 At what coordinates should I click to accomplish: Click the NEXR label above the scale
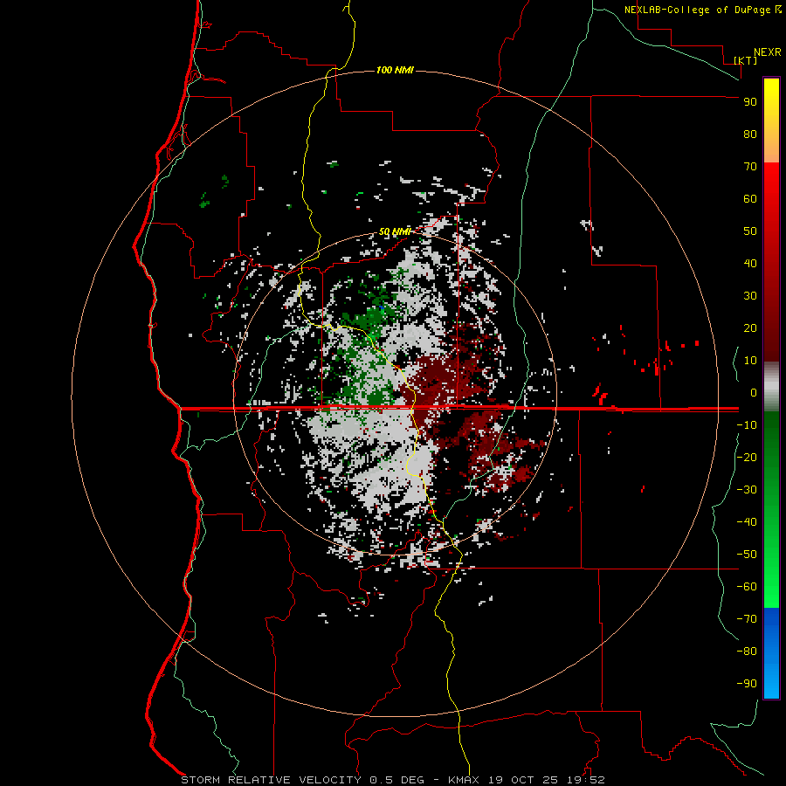[768, 52]
